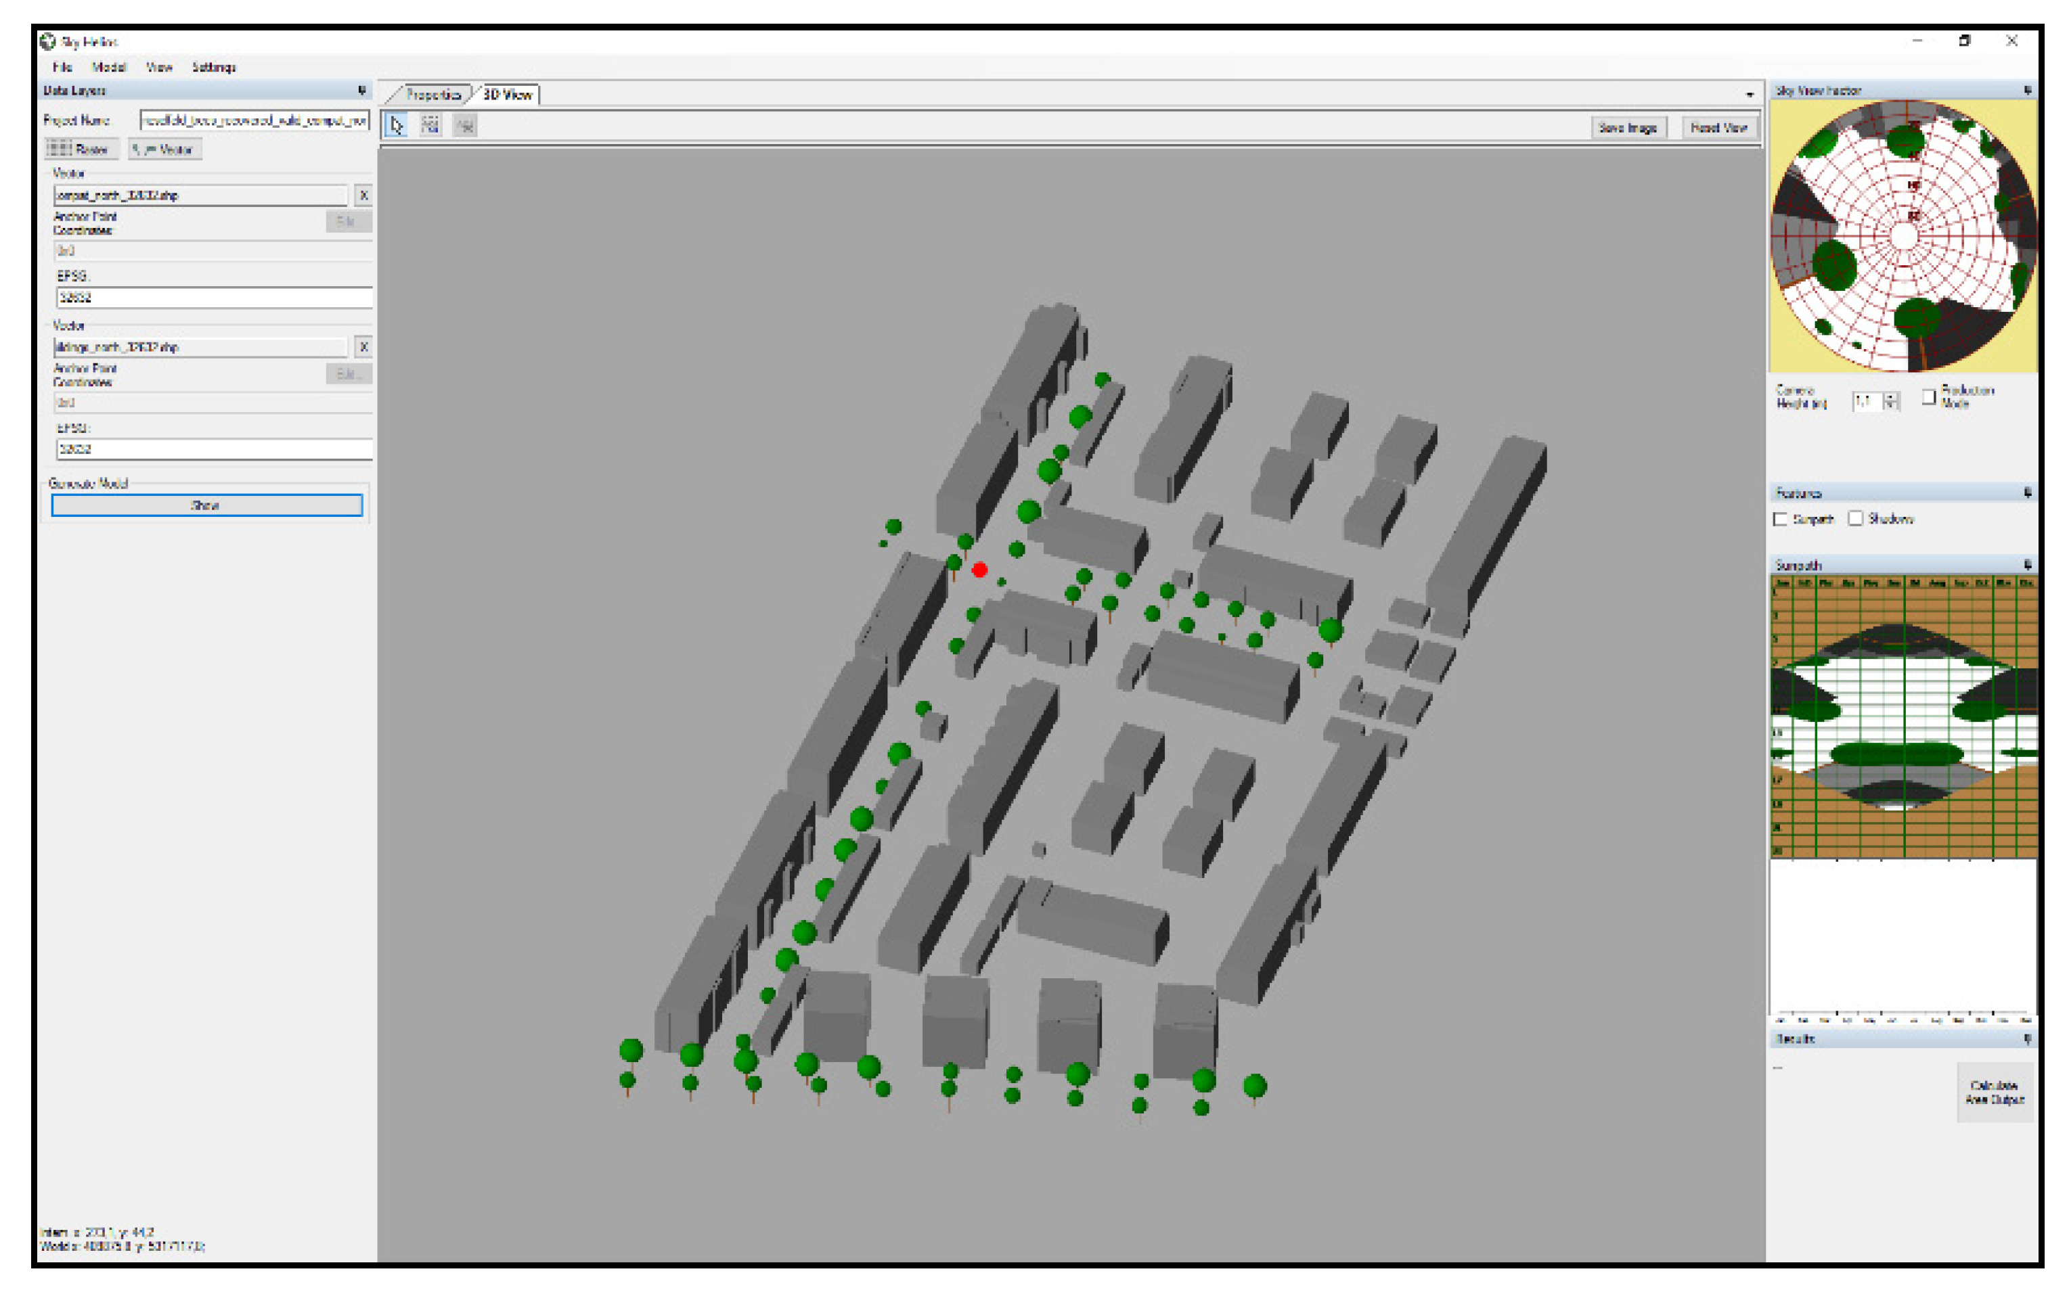Enable the Shadows feature checkbox
This screenshot has height=1307, width=2069.
pyautogui.click(x=1856, y=519)
